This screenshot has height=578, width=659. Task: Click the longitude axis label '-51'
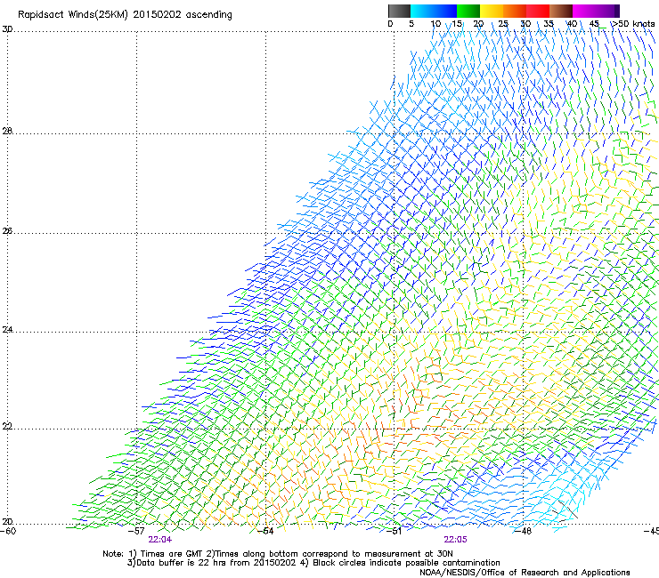(395, 531)
